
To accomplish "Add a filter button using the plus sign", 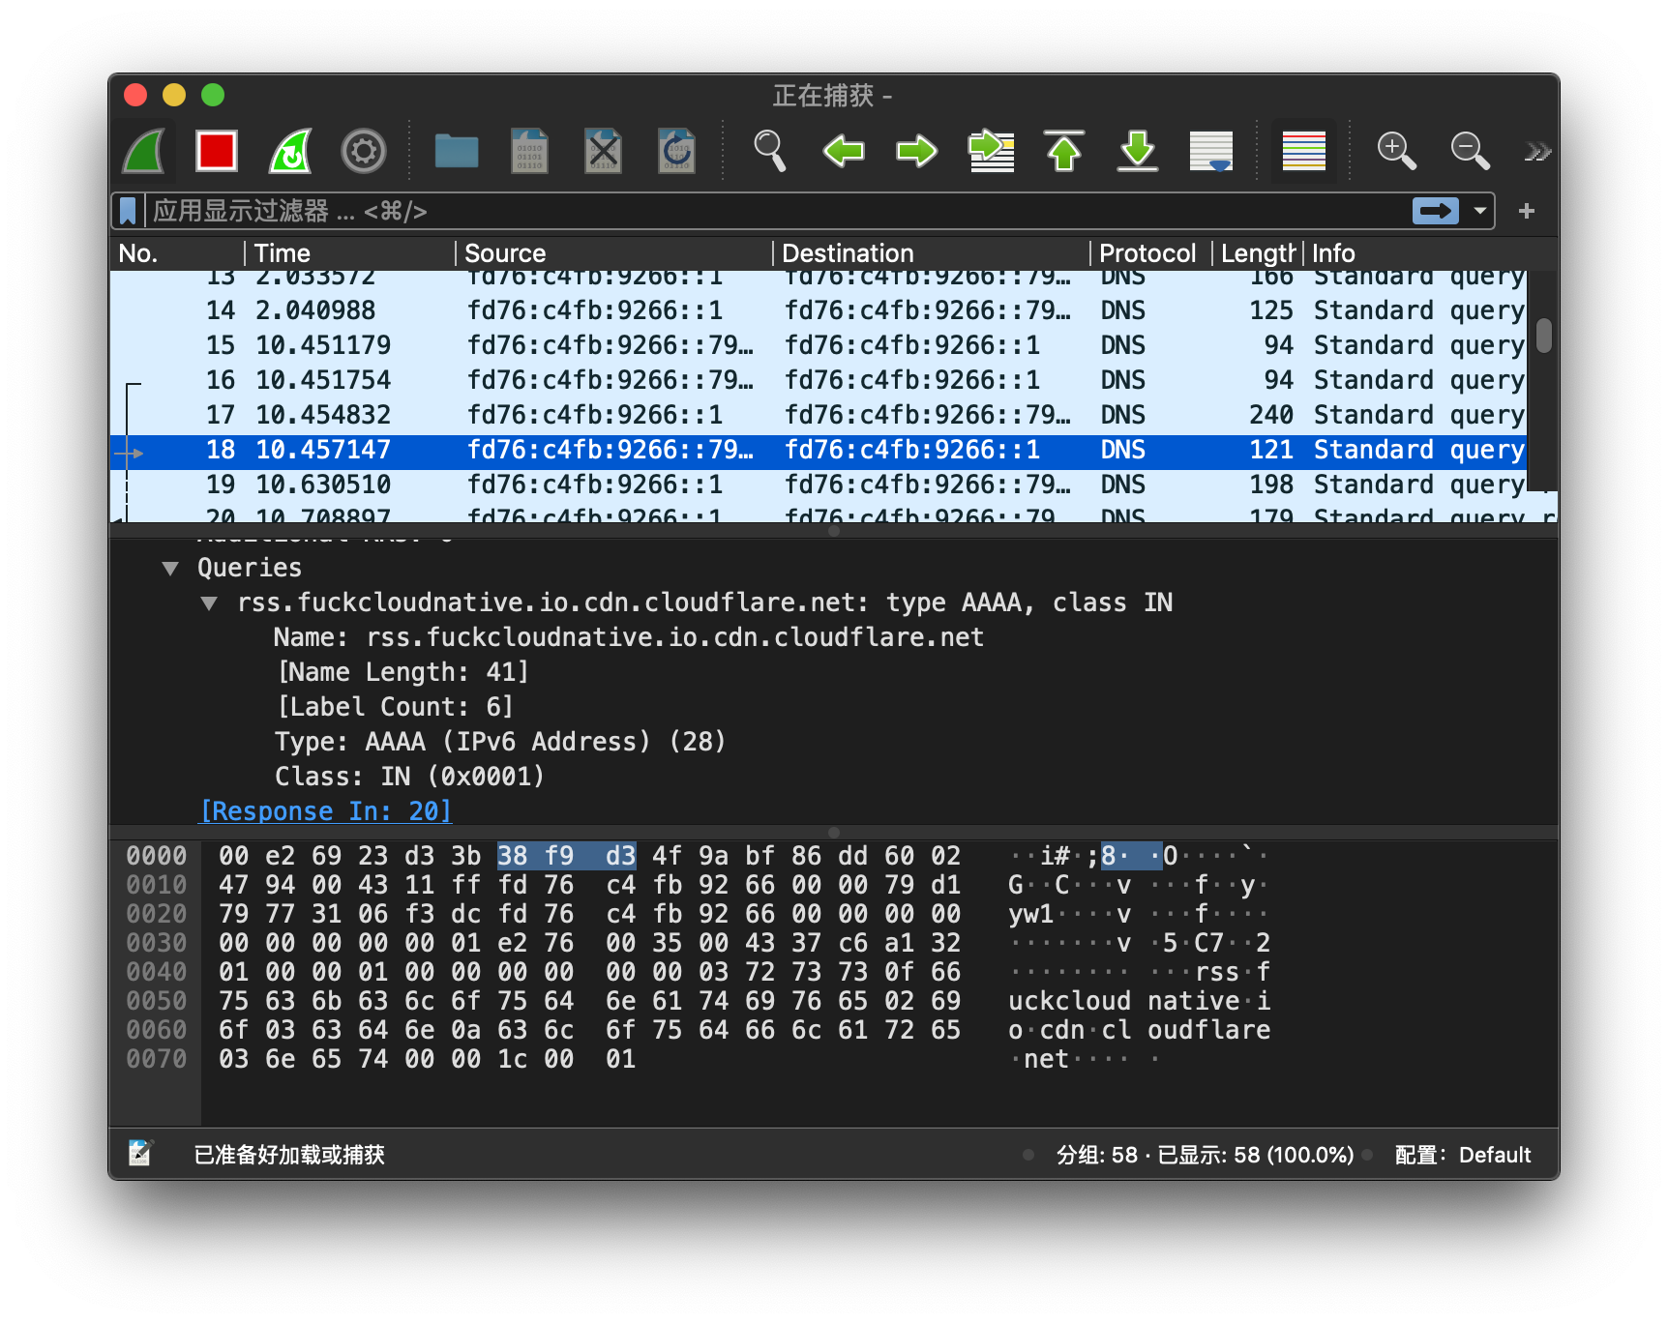I will pyautogui.click(x=1527, y=211).
